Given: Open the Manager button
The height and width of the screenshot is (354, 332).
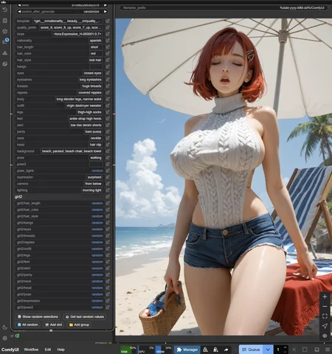Looking at the screenshot, I should point(187,350).
